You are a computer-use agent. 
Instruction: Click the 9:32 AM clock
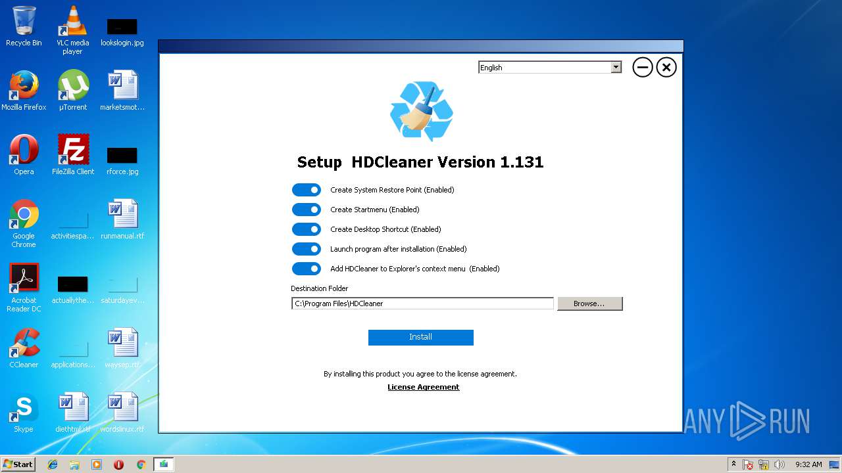click(x=808, y=464)
